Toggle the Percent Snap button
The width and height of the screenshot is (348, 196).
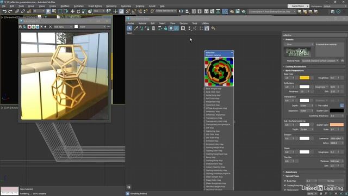[140, 11]
